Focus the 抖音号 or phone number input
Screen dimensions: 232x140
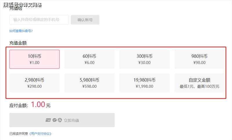(x=39, y=20)
